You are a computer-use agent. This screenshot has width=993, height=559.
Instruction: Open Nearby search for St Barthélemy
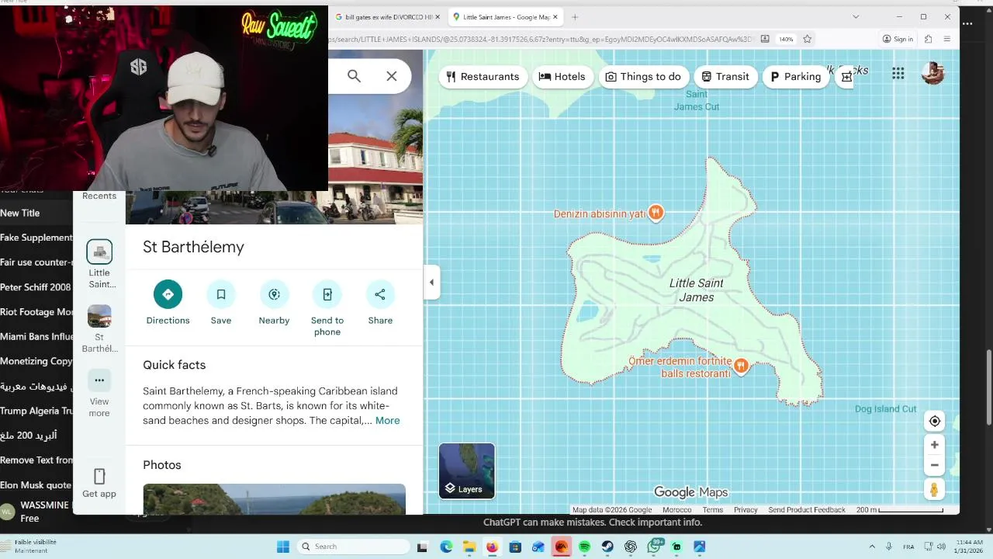274,294
